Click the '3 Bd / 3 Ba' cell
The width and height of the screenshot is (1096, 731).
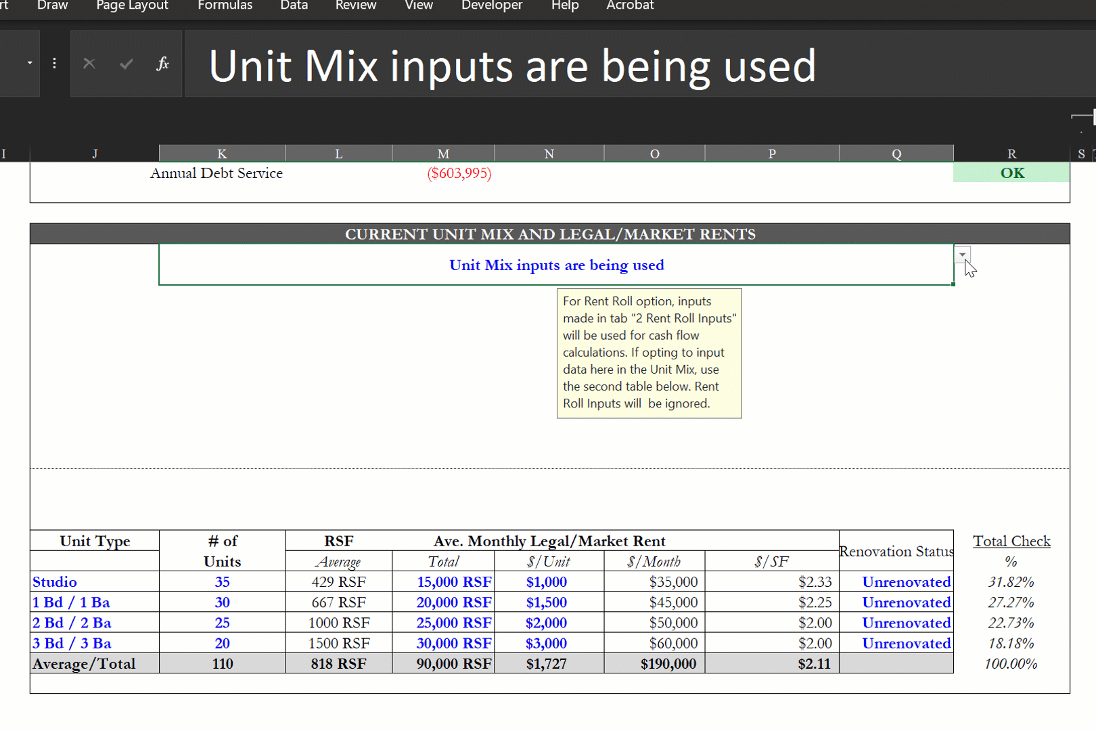pyautogui.click(x=95, y=643)
